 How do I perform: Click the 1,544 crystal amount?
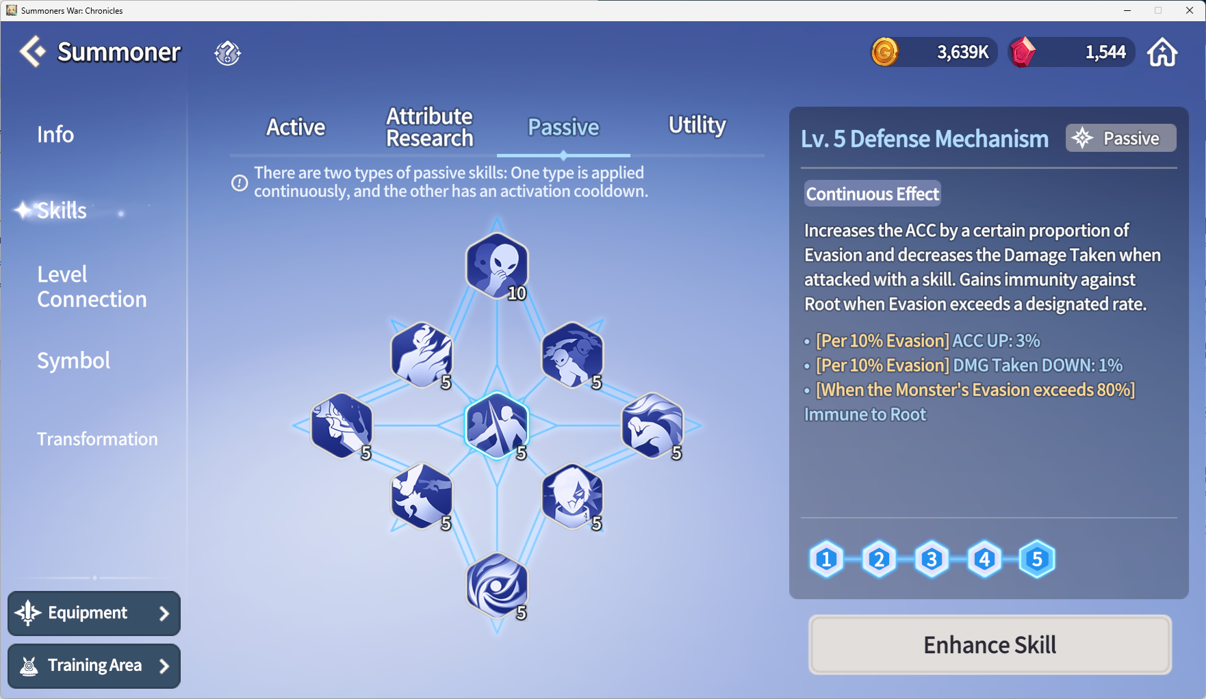pyautogui.click(x=1105, y=53)
